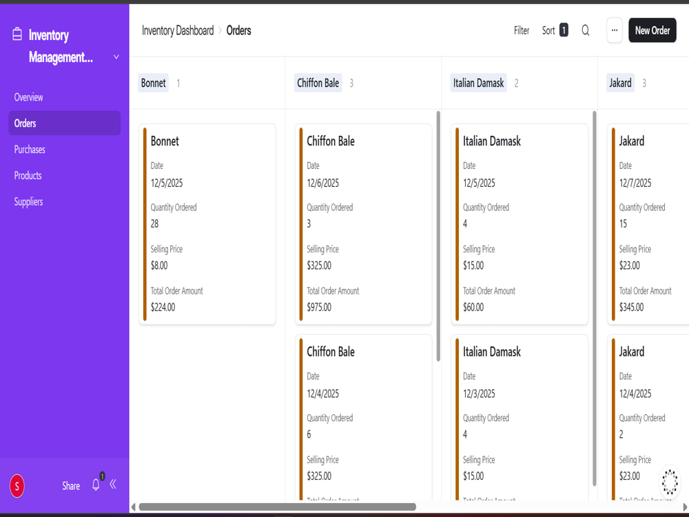689x517 pixels.
Task: Click the Jakard column group tag
Action: [x=620, y=83]
